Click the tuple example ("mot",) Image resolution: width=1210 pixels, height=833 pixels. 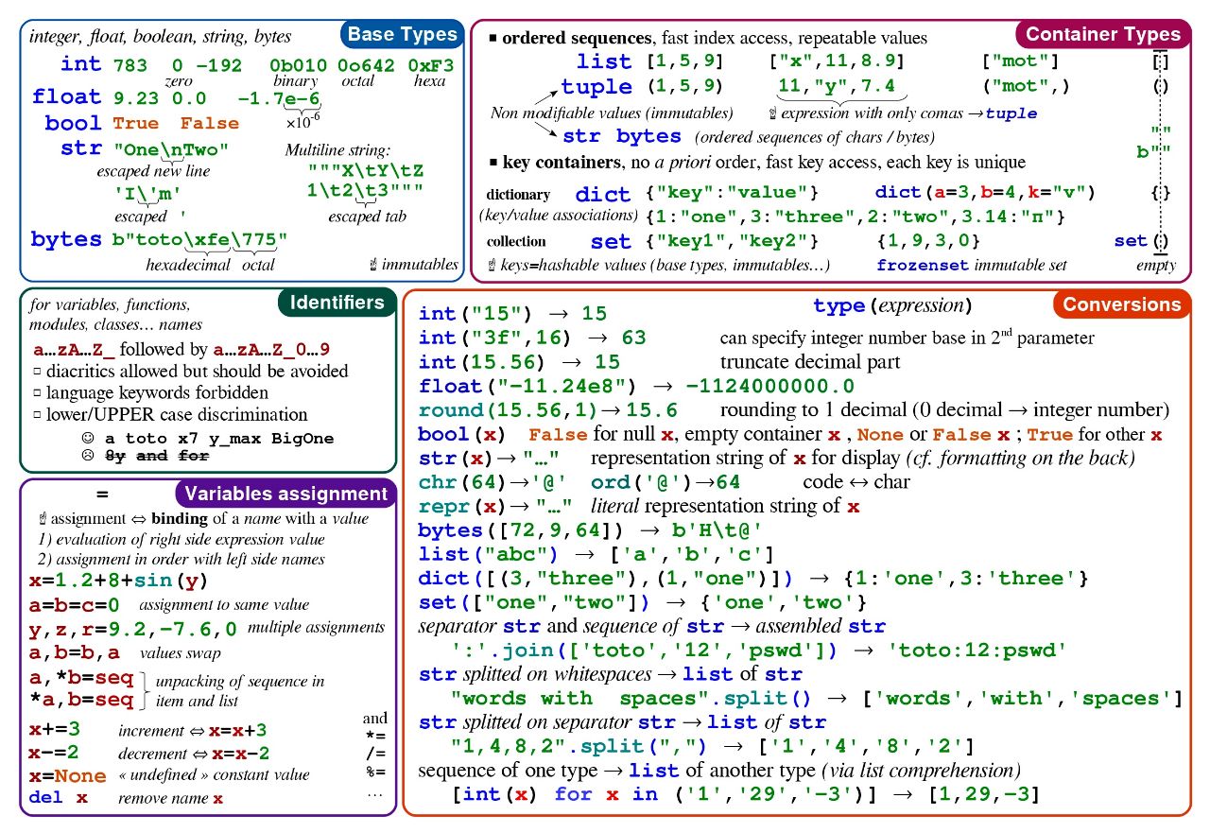coord(1027,87)
